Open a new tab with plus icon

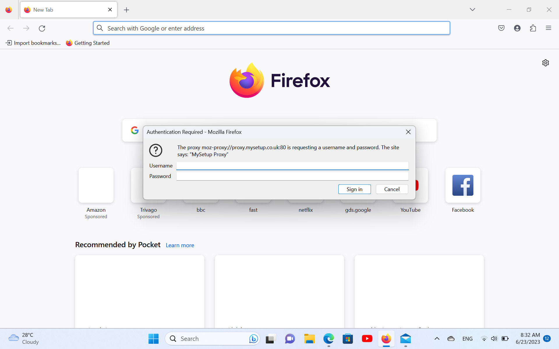(126, 10)
